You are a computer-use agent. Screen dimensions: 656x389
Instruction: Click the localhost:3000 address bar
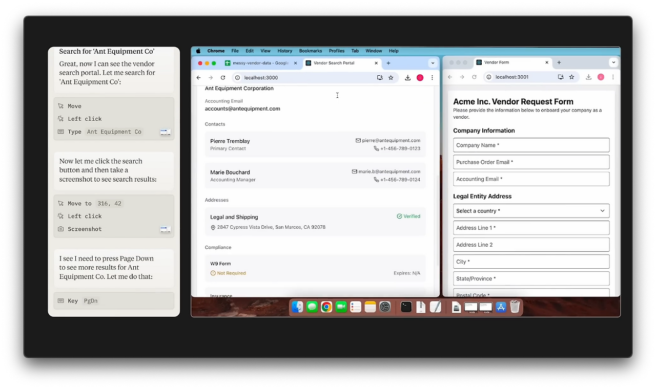[x=314, y=78]
